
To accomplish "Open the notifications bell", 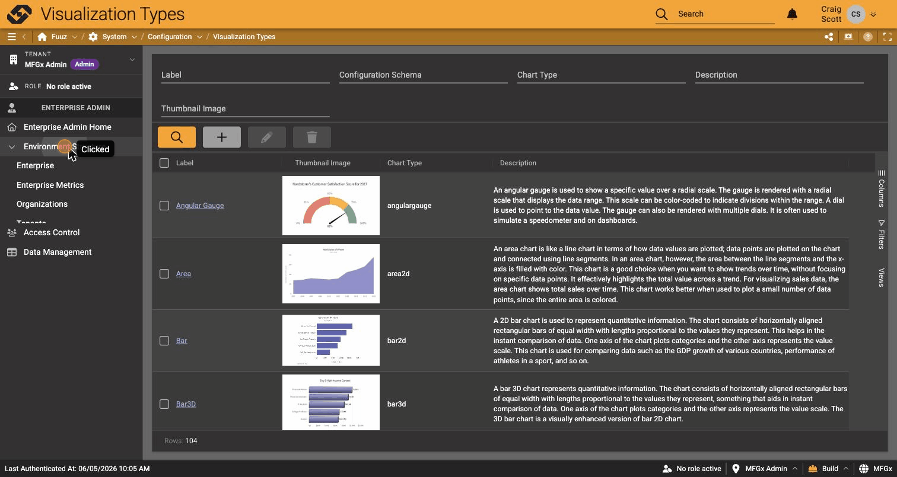I will coord(792,14).
